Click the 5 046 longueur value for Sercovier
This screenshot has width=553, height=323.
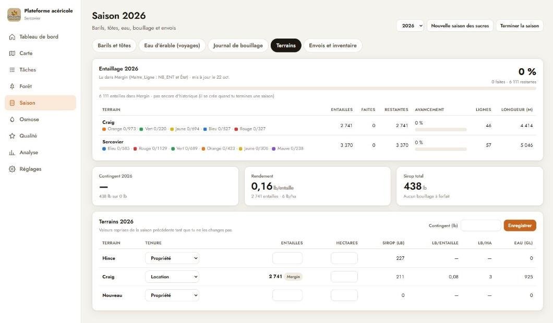tap(526, 145)
